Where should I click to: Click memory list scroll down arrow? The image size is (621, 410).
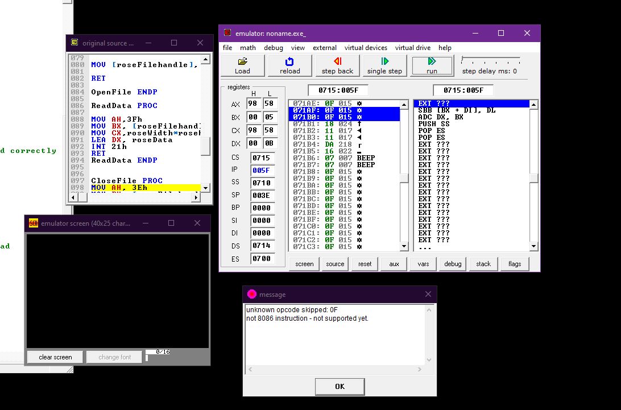[404, 246]
